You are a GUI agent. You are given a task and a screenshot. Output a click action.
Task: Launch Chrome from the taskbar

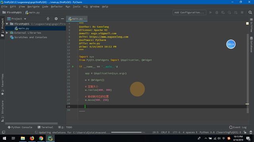click(x=41, y=138)
